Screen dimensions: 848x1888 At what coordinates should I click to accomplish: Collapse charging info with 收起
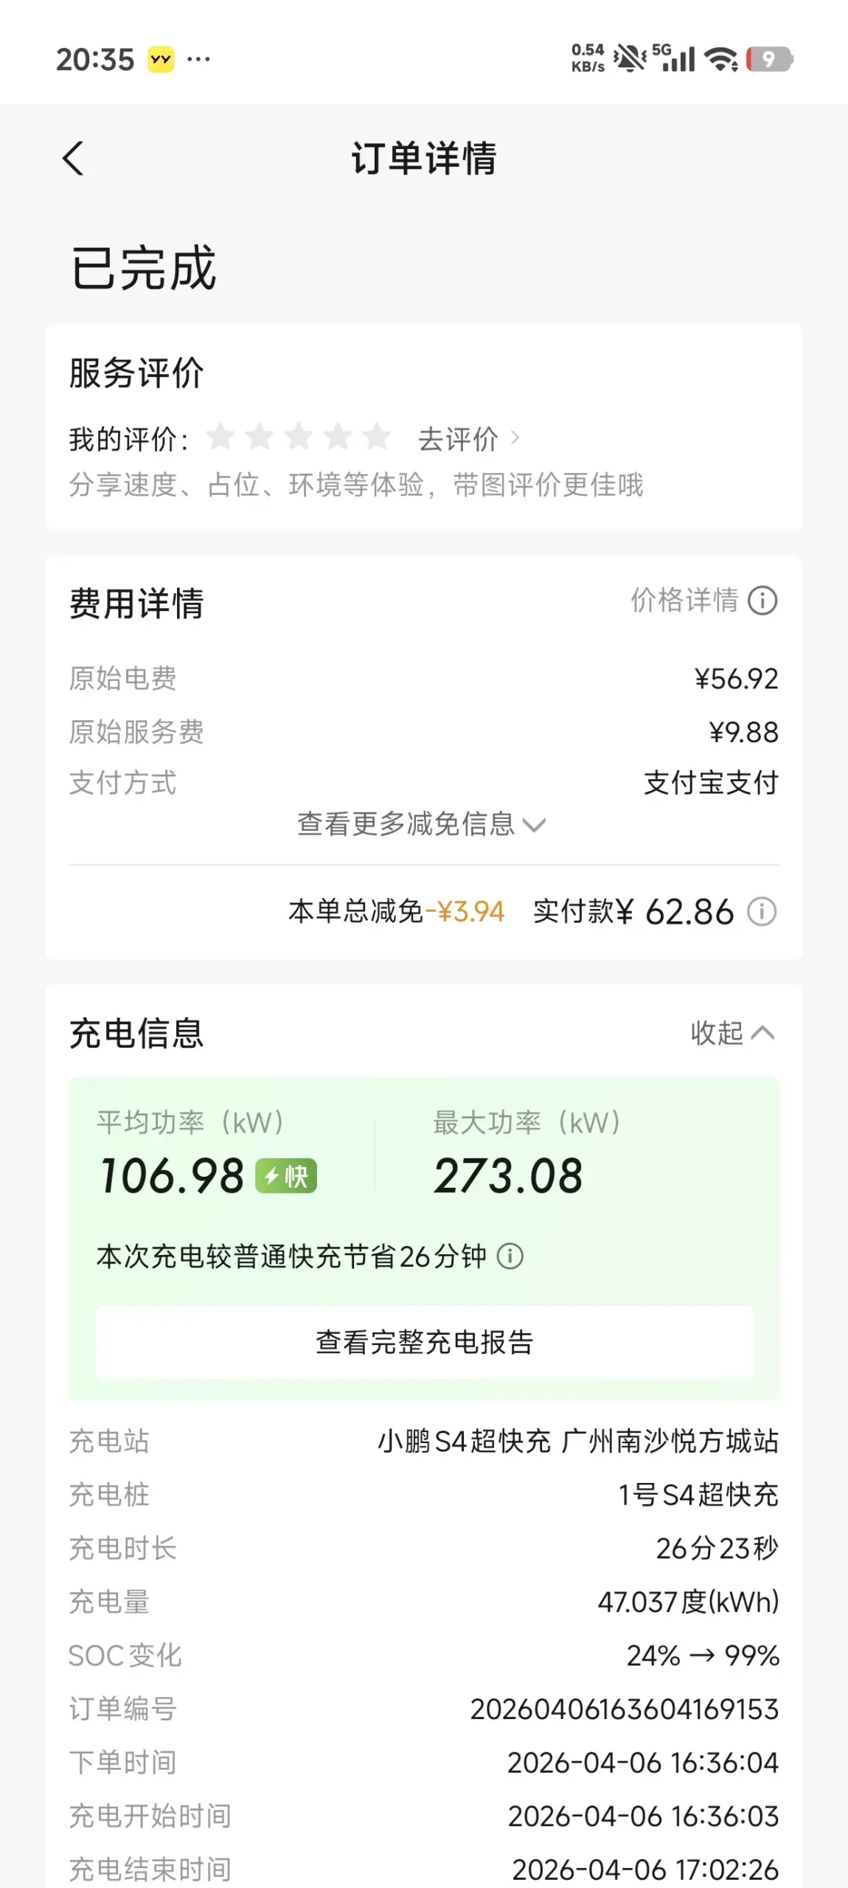[x=731, y=1033]
